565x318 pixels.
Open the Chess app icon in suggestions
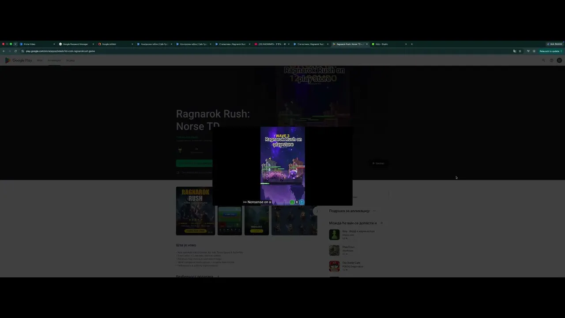point(334,235)
